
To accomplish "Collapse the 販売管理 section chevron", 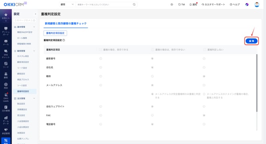I will point(34,51).
